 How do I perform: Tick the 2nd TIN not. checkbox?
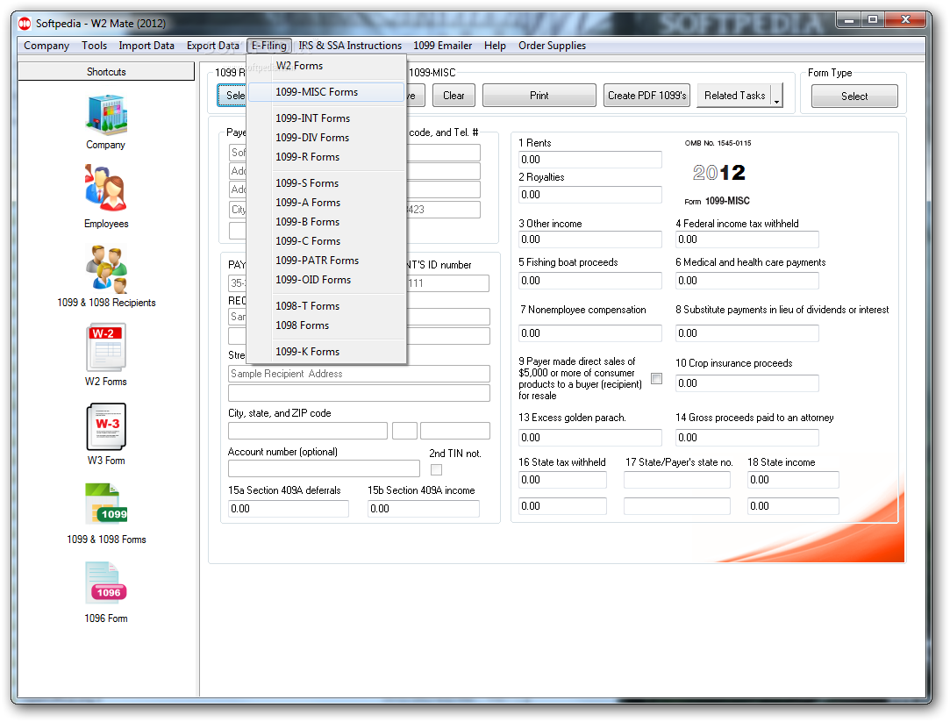pos(436,469)
